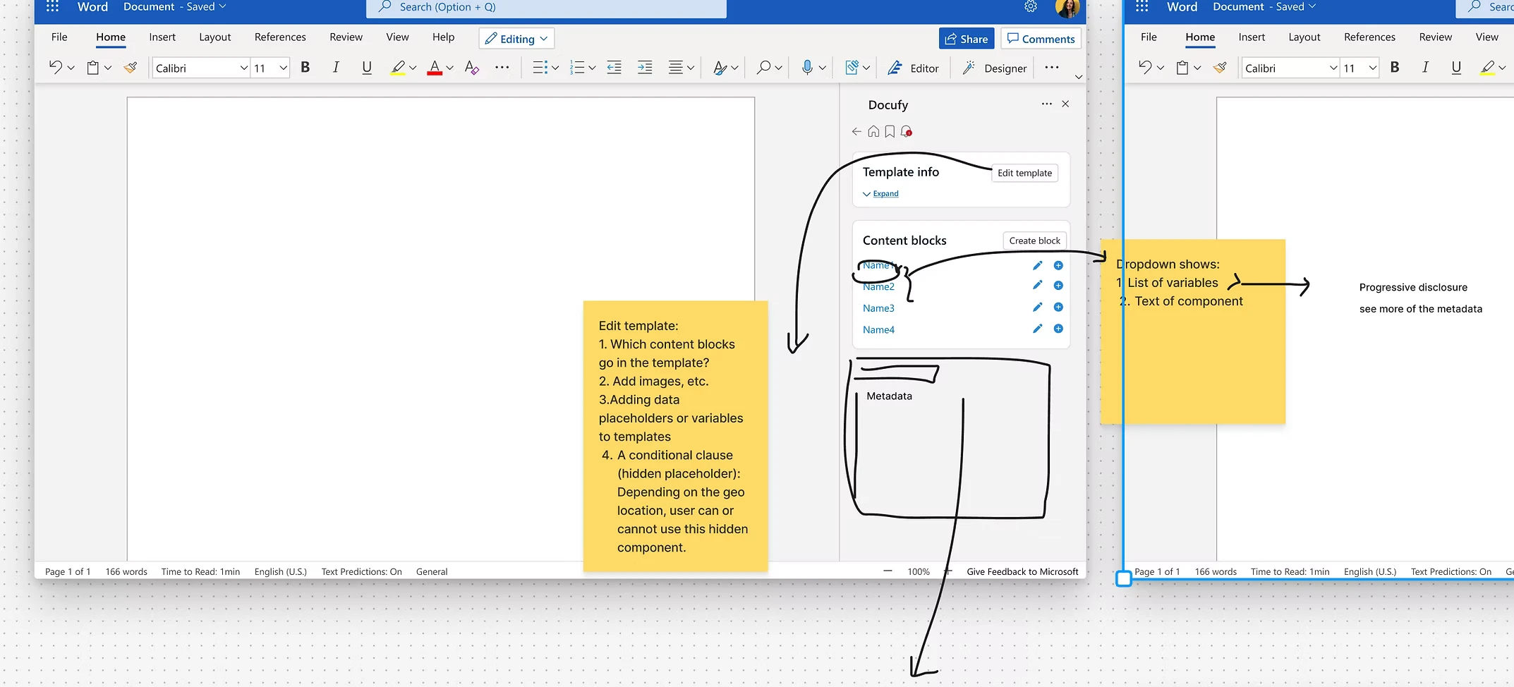The image size is (1514, 687).
Task: Click the Docufy home icon
Action: tap(873, 131)
